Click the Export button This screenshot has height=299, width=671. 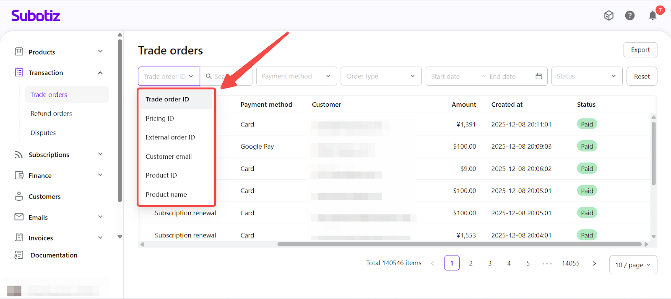640,50
